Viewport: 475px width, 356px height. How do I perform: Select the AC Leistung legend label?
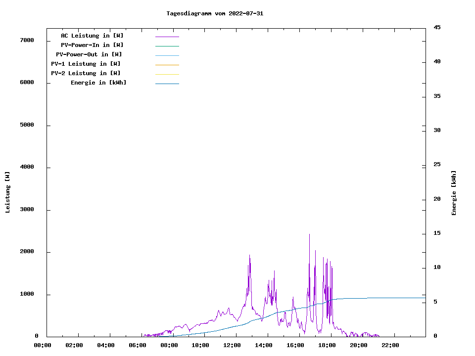coord(92,36)
